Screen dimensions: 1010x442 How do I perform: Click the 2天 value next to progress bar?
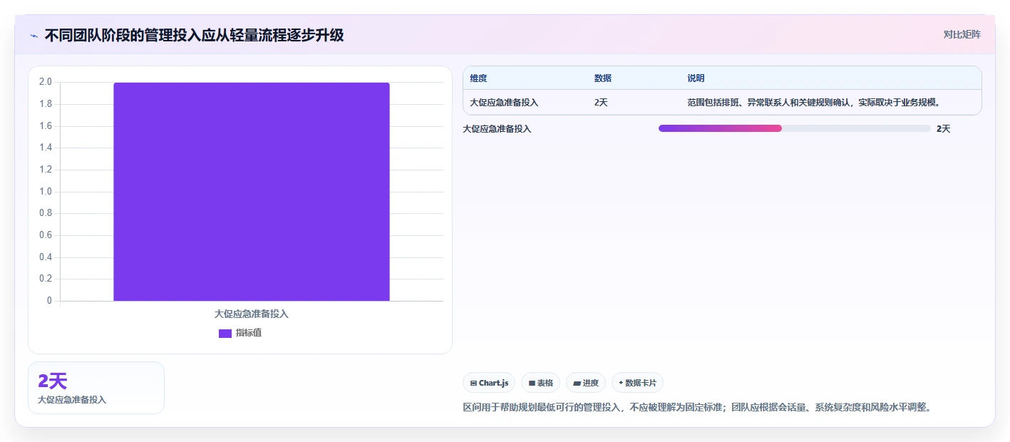(943, 129)
